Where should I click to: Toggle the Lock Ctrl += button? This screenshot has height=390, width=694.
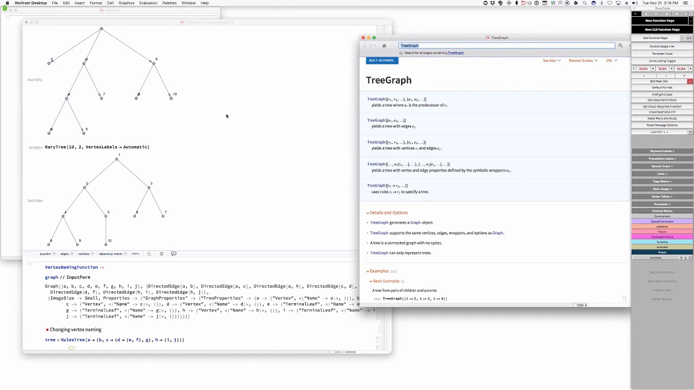[x=659, y=132]
